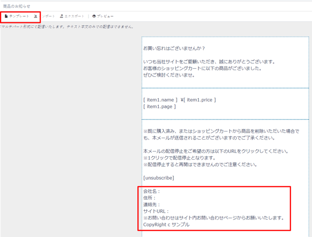Click the line 'ぜひご検討くださいませ。'
Screen dimensions: 312x237
[x=169, y=75]
